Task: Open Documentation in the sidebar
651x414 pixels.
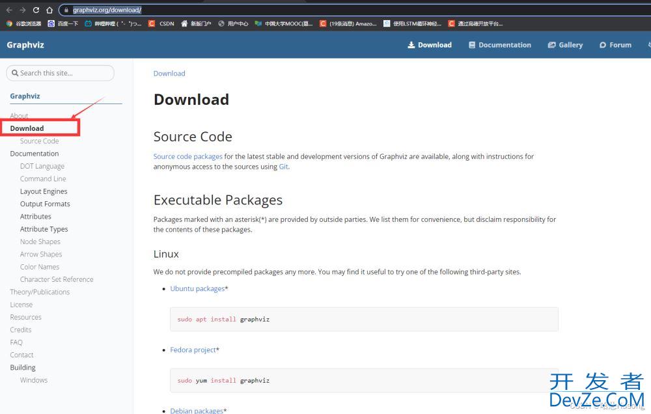Action: click(35, 154)
